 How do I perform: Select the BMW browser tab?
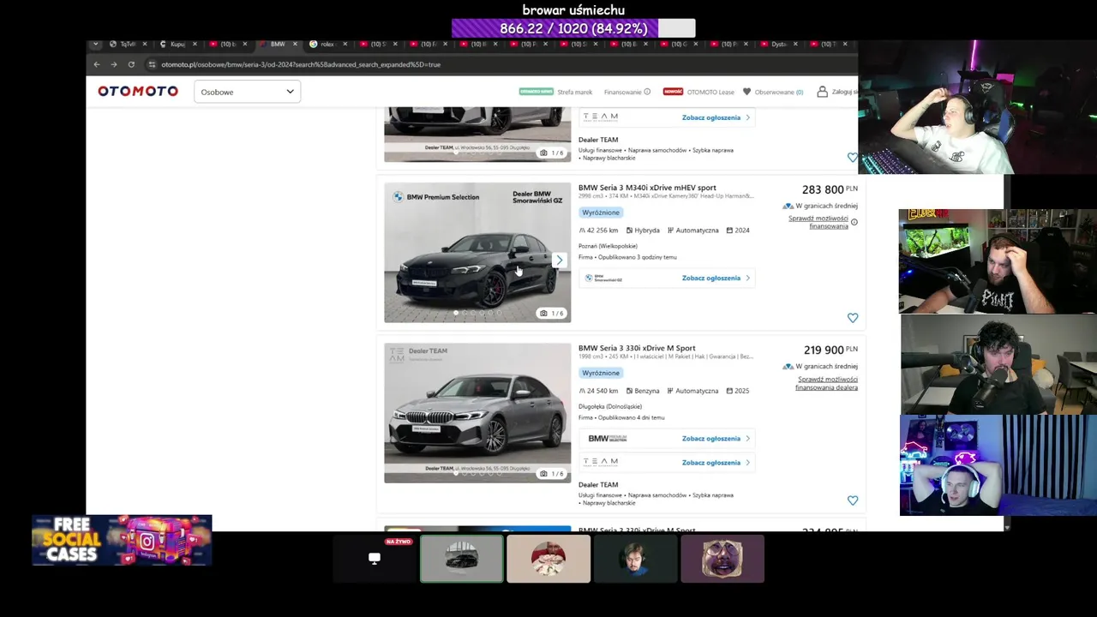pyautogui.click(x=278, y=44)
